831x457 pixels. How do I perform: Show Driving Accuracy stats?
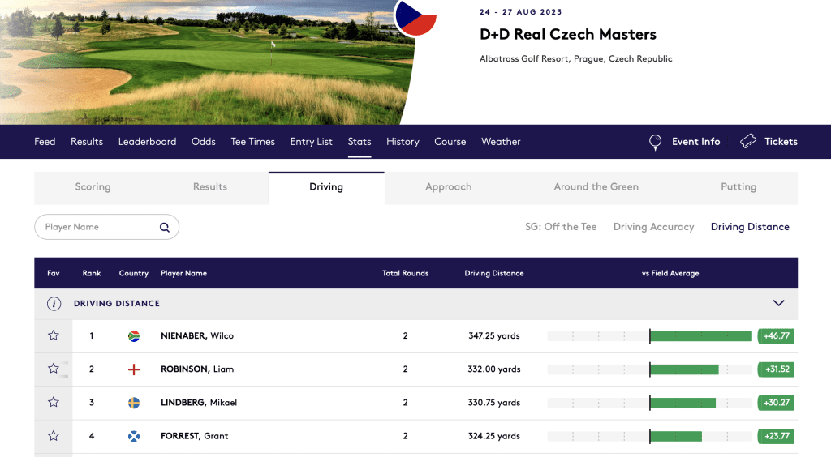click(653, 226)
